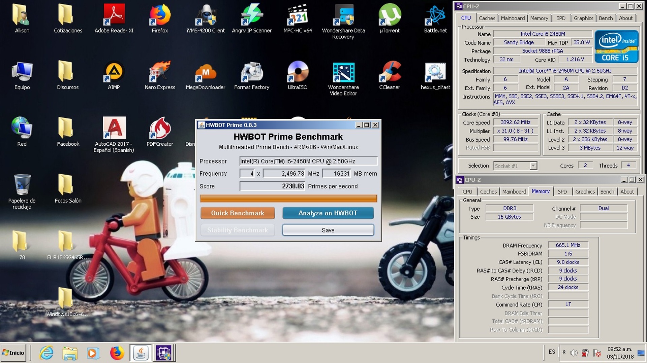Switch to Mainboard tab in top CPU-Z
This screenshot has width=647, height=363.
point(513,18)
